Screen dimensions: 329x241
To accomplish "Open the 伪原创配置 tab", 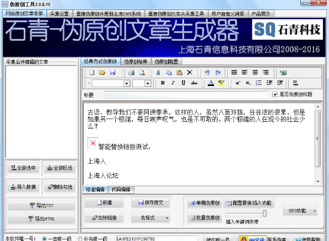I will 166,62.
